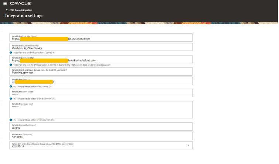
Task: Click hint 'EPM's integrated application client ID from OCI'
Action: coord(33,87)
